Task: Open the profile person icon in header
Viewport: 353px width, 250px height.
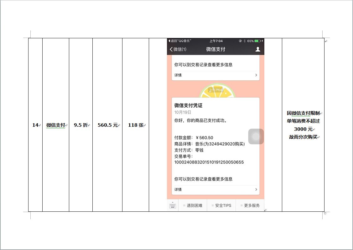Action: point(258,49)
